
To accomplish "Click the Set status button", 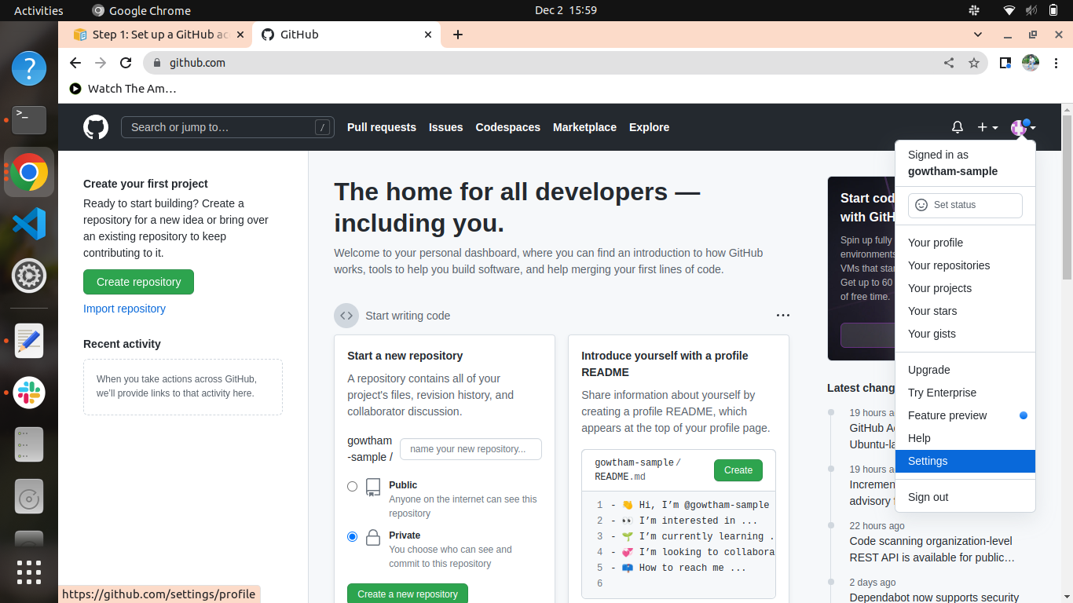I will coord(965,205).
